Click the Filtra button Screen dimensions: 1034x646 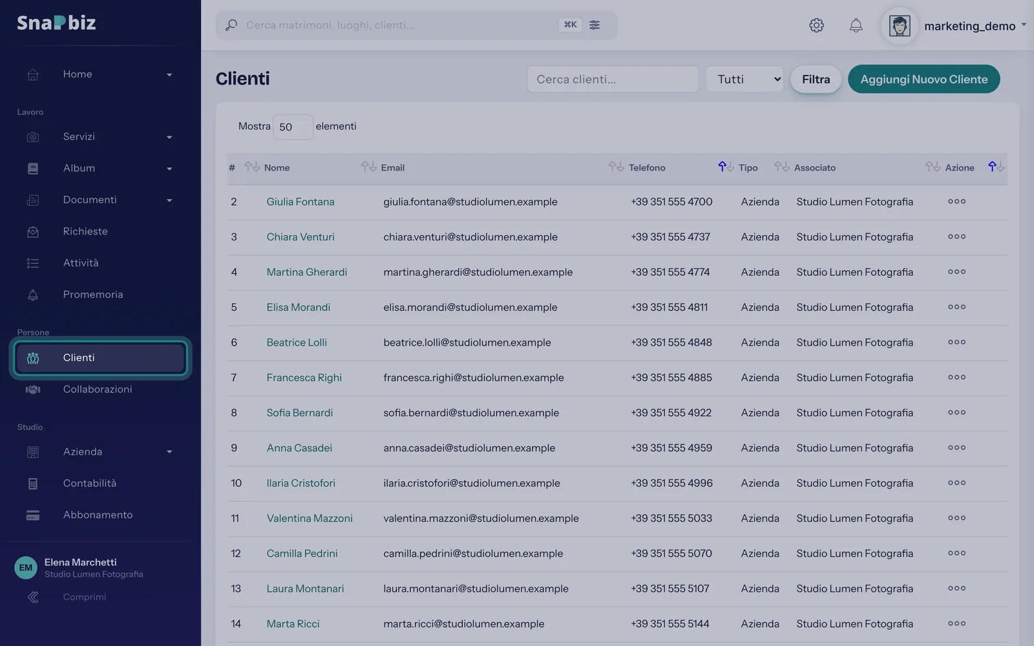[x=816, y=79]
